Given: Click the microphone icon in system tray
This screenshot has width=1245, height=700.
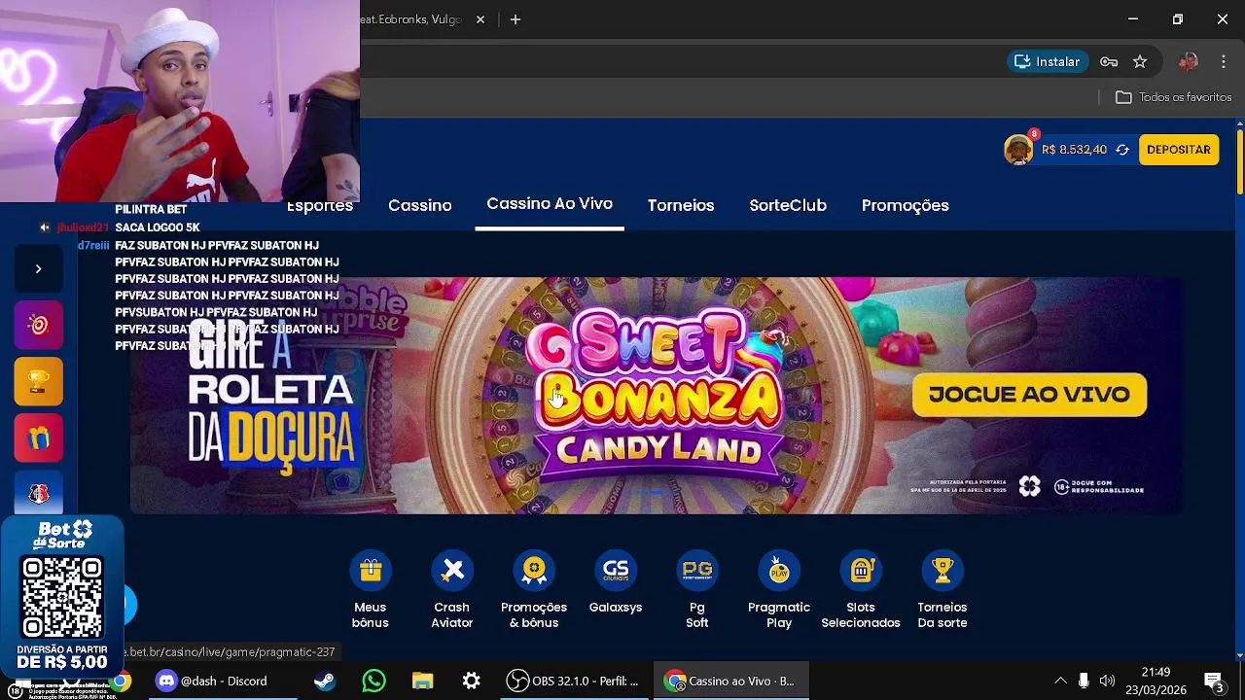Looking at the screenshot, I should point(1084,681).
